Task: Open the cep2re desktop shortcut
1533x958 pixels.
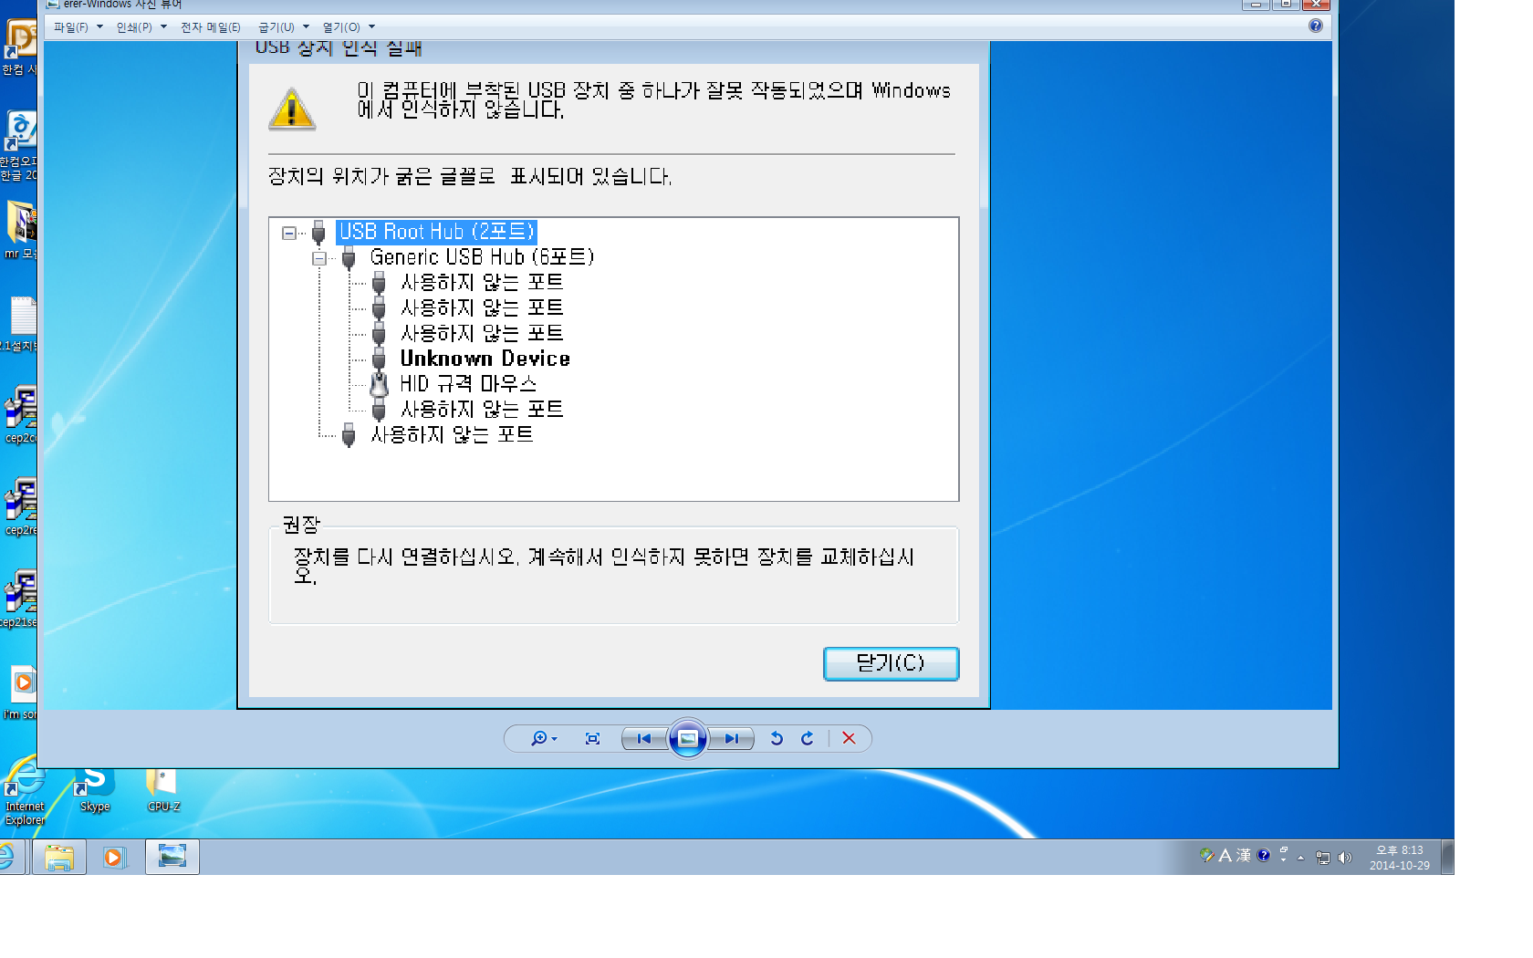Action: (x=20, y=506)
